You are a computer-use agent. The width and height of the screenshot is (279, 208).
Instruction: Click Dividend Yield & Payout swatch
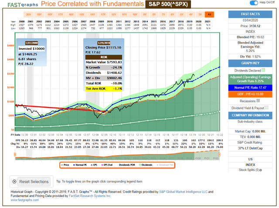click(x=266, y=107)
